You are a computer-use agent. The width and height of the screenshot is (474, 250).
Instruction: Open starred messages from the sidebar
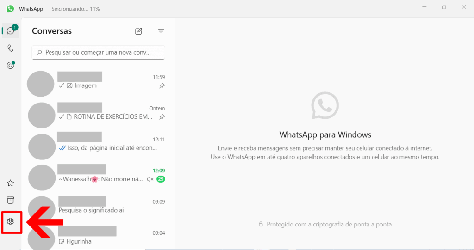11,183
